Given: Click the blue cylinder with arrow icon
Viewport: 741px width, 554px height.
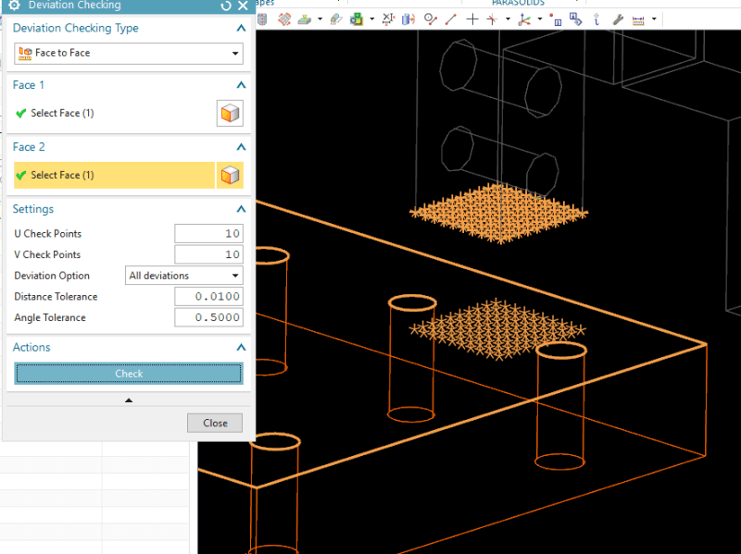Looking at the screenshot, I should (408, 19).
